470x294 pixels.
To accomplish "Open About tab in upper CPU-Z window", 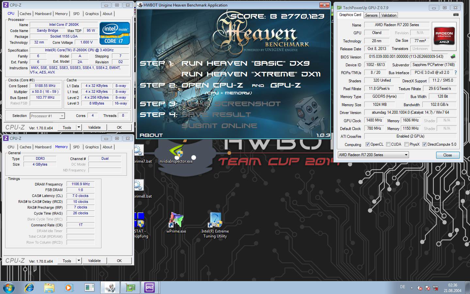I will [107, 14].
